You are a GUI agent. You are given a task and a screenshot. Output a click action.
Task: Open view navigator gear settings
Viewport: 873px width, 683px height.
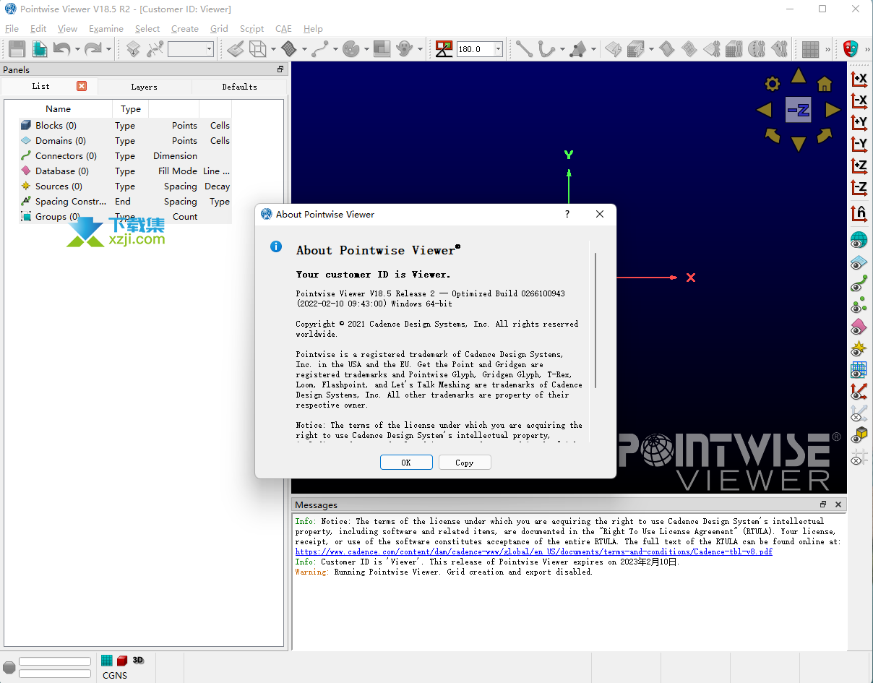pyautogui.click(x=773, y=84)
